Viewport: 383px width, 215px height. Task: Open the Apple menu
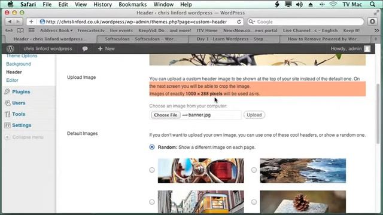tap(10, 4)
